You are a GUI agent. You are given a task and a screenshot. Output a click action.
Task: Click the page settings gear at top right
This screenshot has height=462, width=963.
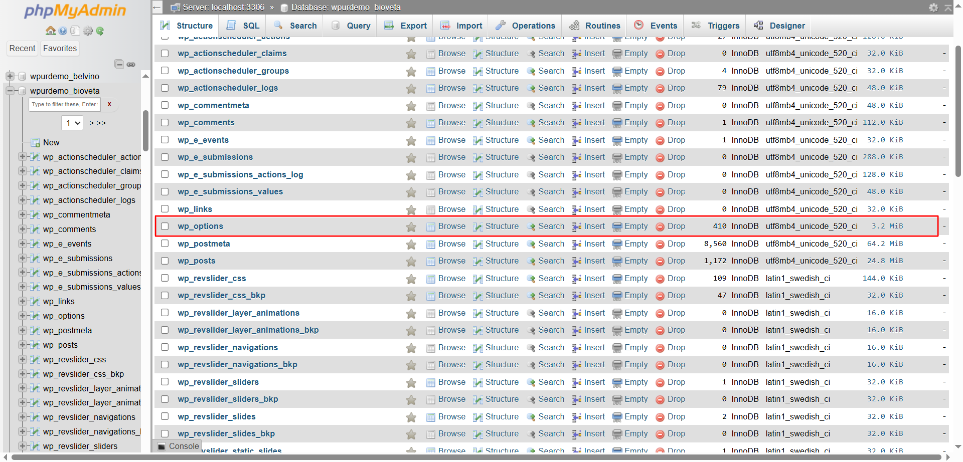pos(933,8)
